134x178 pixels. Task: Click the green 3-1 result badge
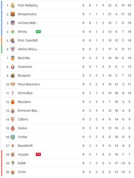(38, 32)
